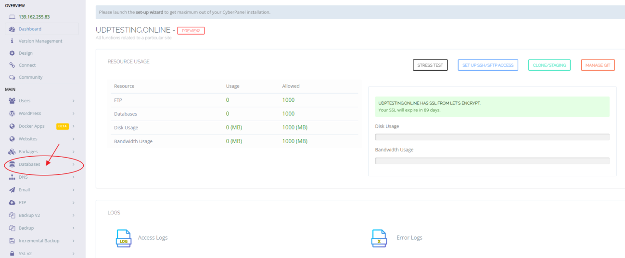Screen dimensions: 625x258
Task: Expand the Websites menu chevron
Action: click(74, 139)
